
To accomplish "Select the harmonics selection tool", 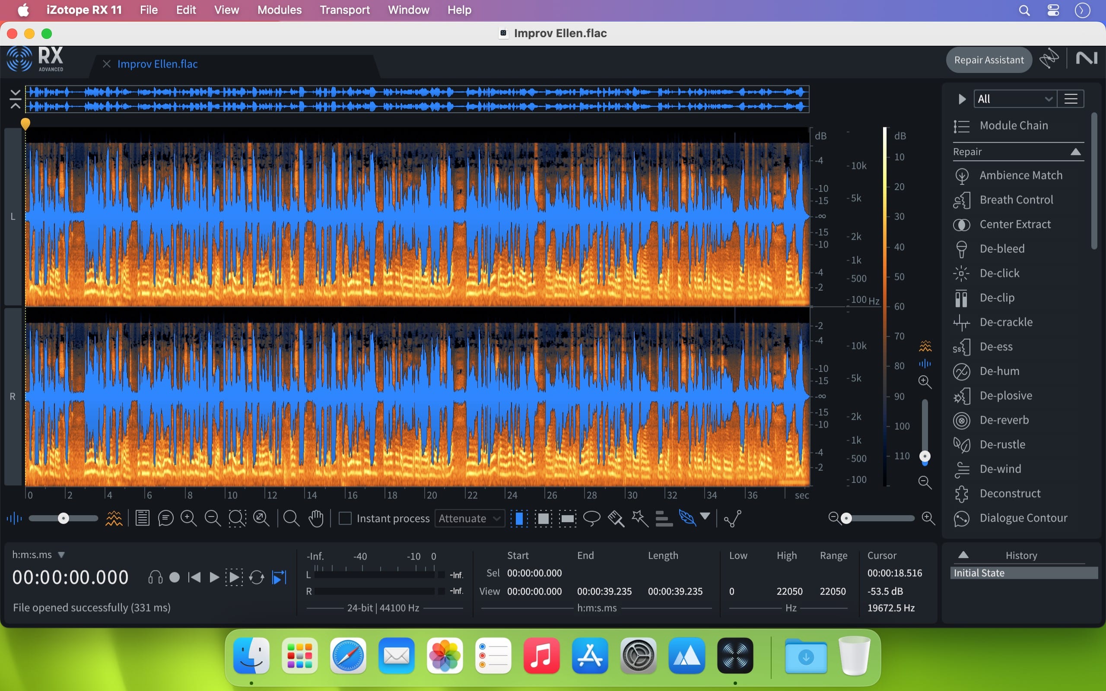I will coord(664,518).
